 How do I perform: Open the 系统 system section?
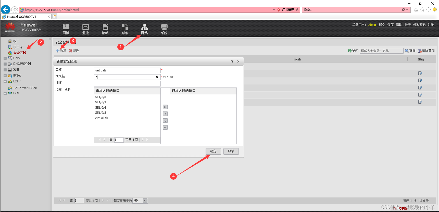tap(164, 29)
